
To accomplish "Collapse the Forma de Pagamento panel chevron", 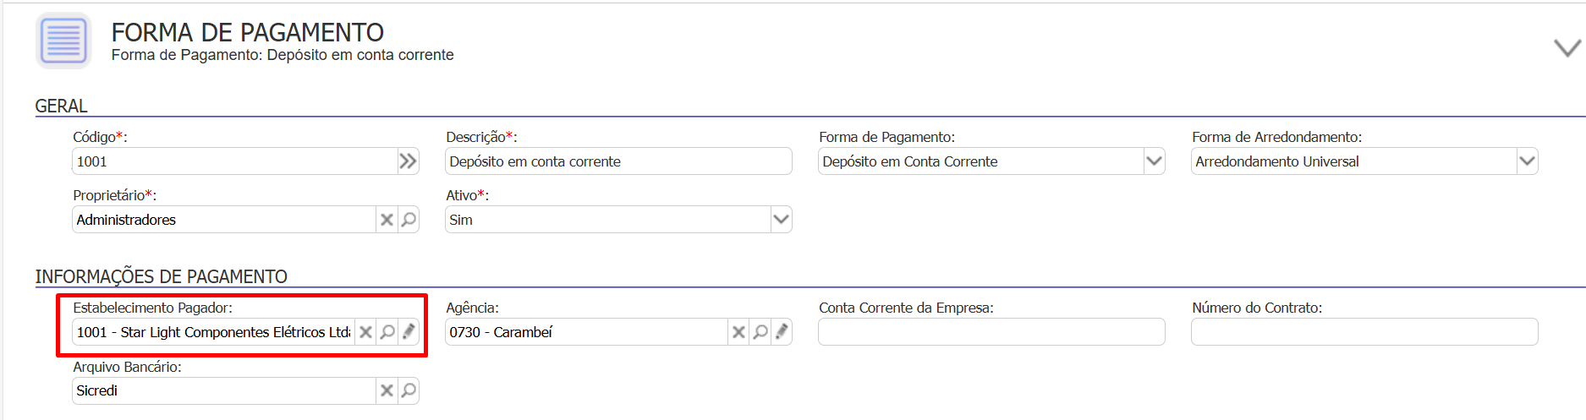I will [x=1567, y=48].
